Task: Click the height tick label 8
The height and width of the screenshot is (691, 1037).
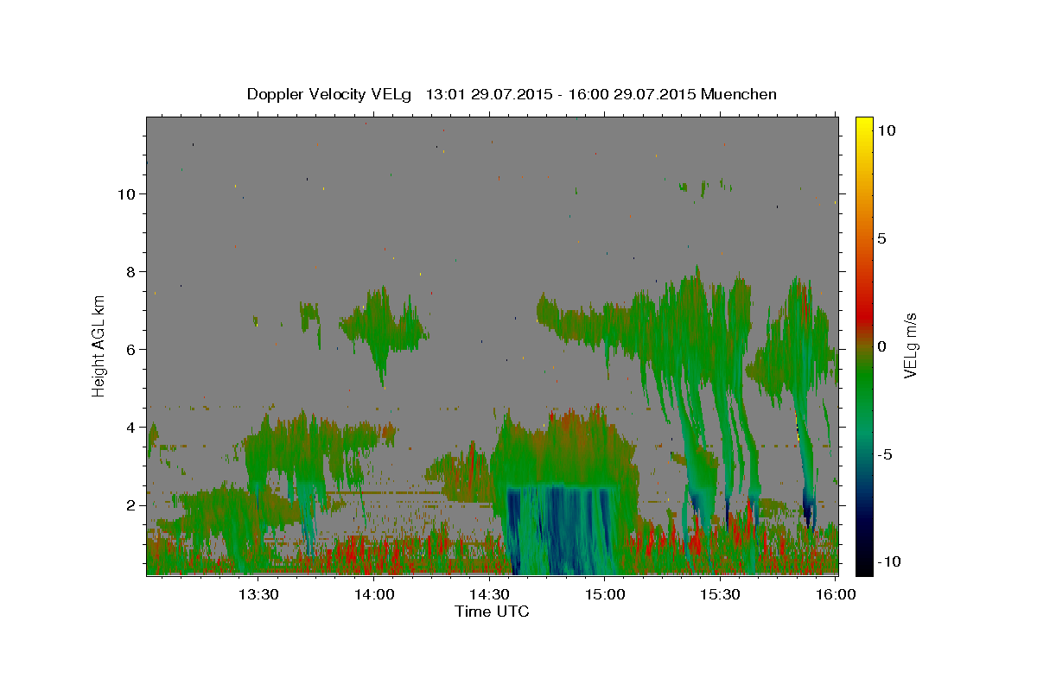Action: [130, 271]
